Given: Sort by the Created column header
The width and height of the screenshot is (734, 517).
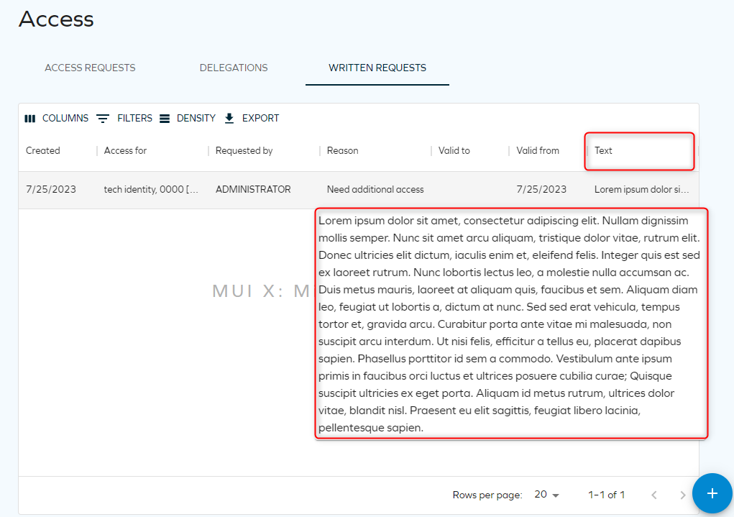Looking at the screenshot, I should pyautogui.click(x=43, y=151).
